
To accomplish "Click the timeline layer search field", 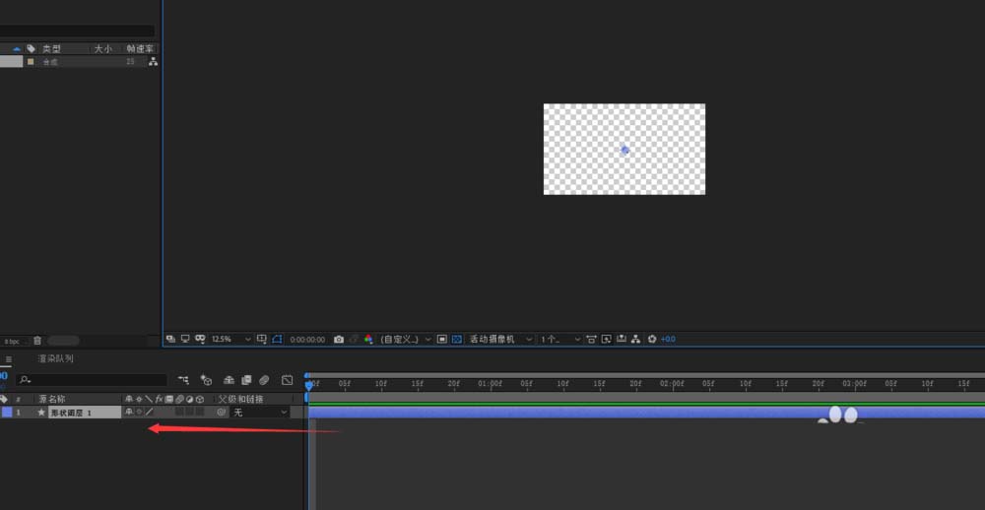I will 92,380.
